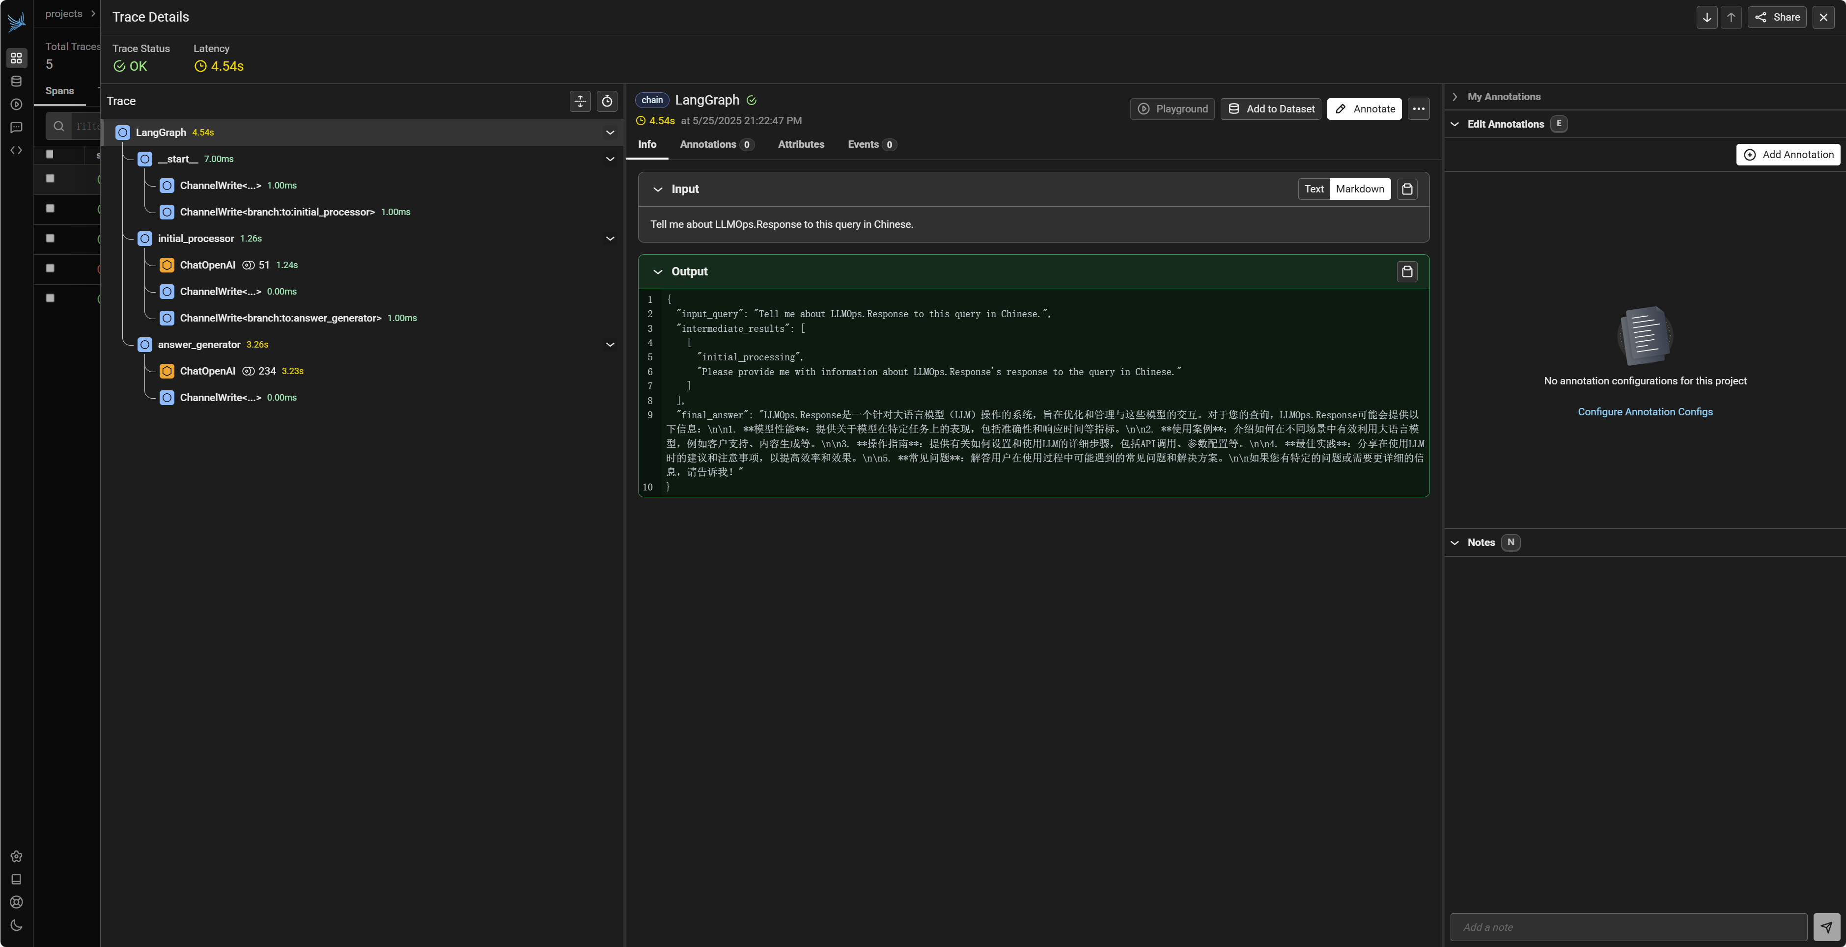Open Configure Annotation Configs link
This screenshot has height=947, width=1846.
1645,412
